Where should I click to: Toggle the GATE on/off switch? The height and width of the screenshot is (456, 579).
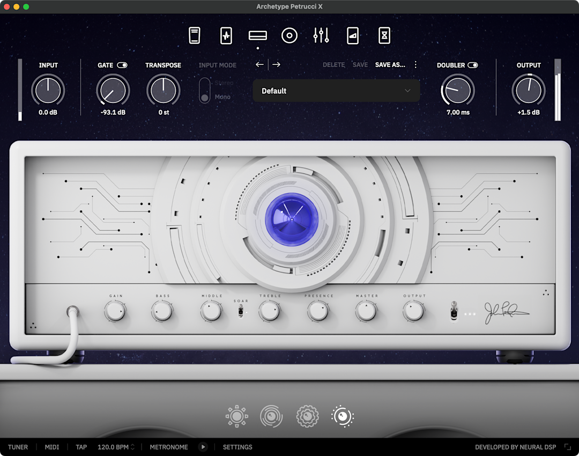122,65
